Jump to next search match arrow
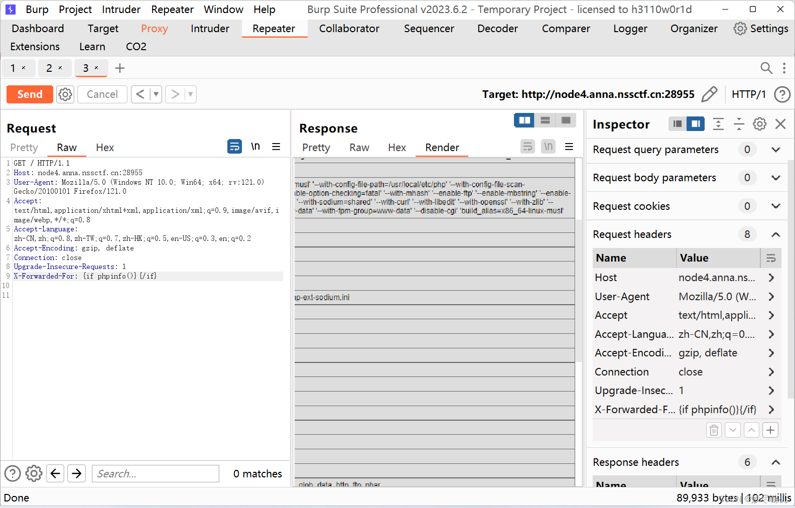 [77, 473]
